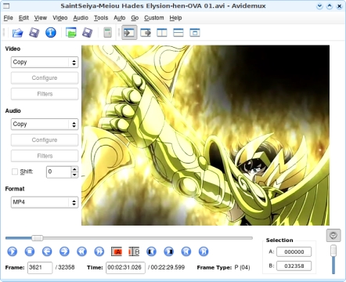
Task: Click the Audio Configure button
Action: pyautogui.click(x=45, y=140)
